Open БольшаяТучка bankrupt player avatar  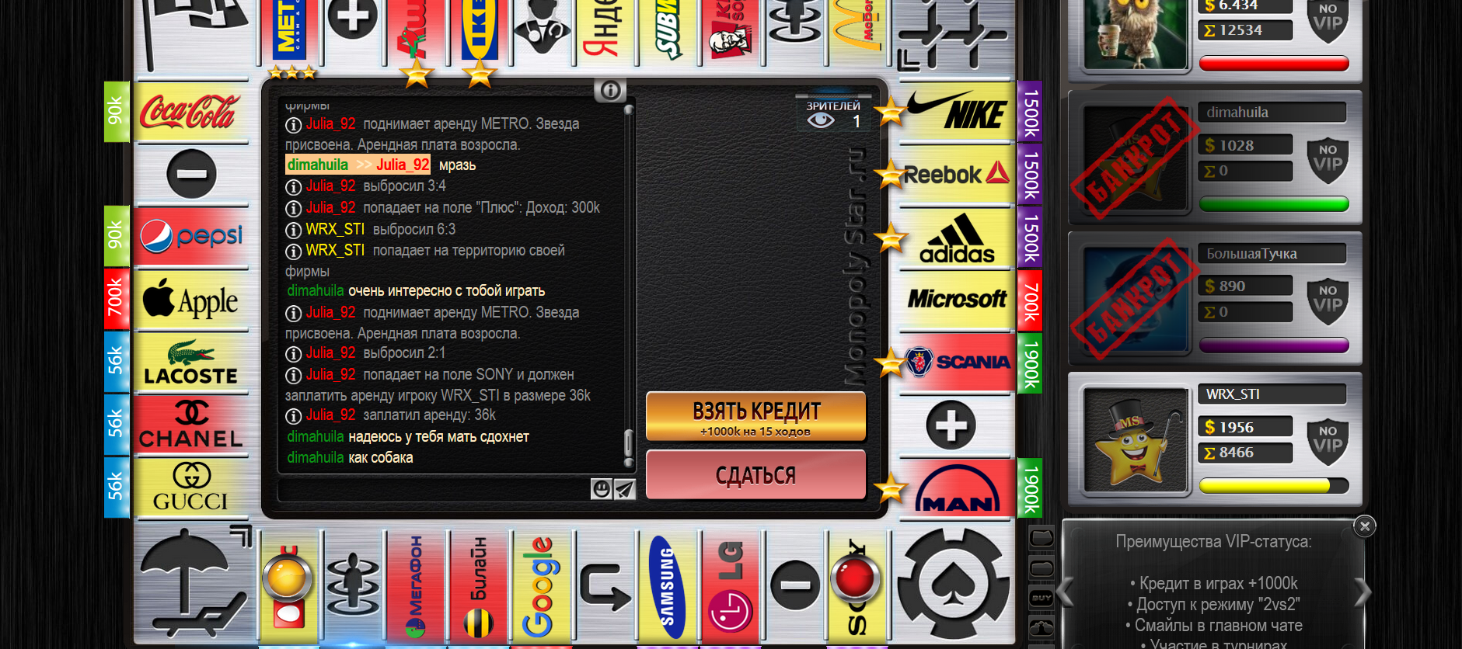(x=1136, y=299)
